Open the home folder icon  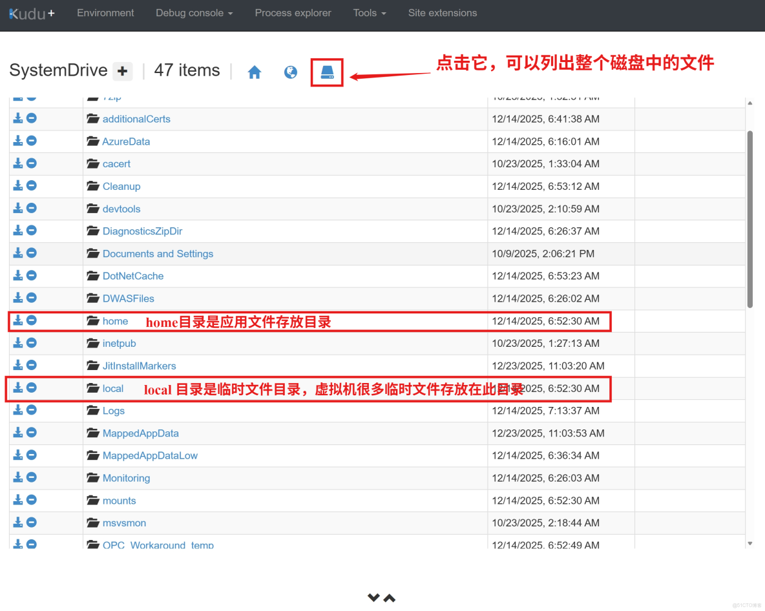[92, 320]
